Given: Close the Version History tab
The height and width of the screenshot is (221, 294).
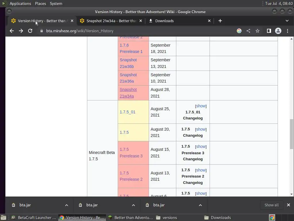Looking at the screenshot, I should pyautogui.click(x=72, y=21).
